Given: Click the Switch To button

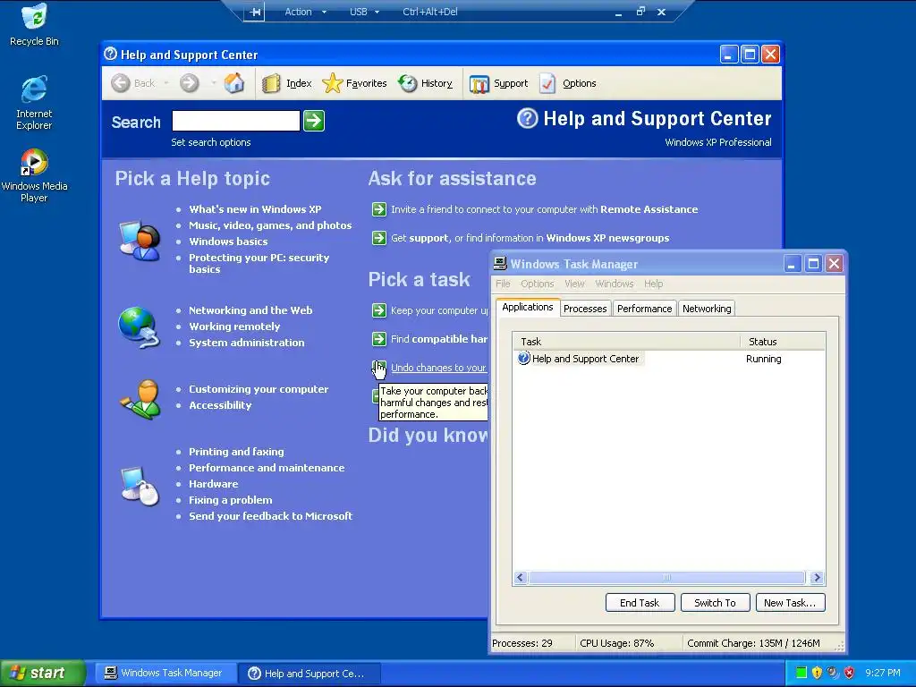Looking at the screenshot, I should [x=715, y=603].
